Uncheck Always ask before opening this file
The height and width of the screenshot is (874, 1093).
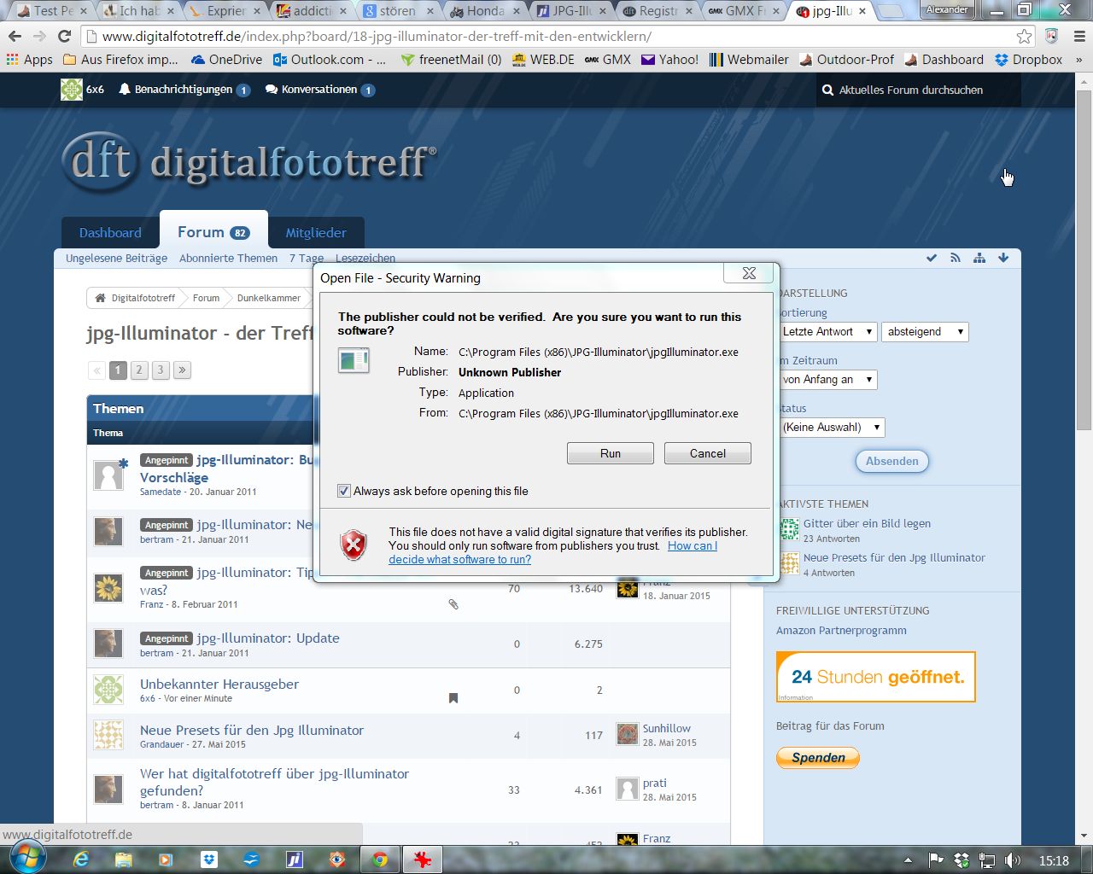344,491
